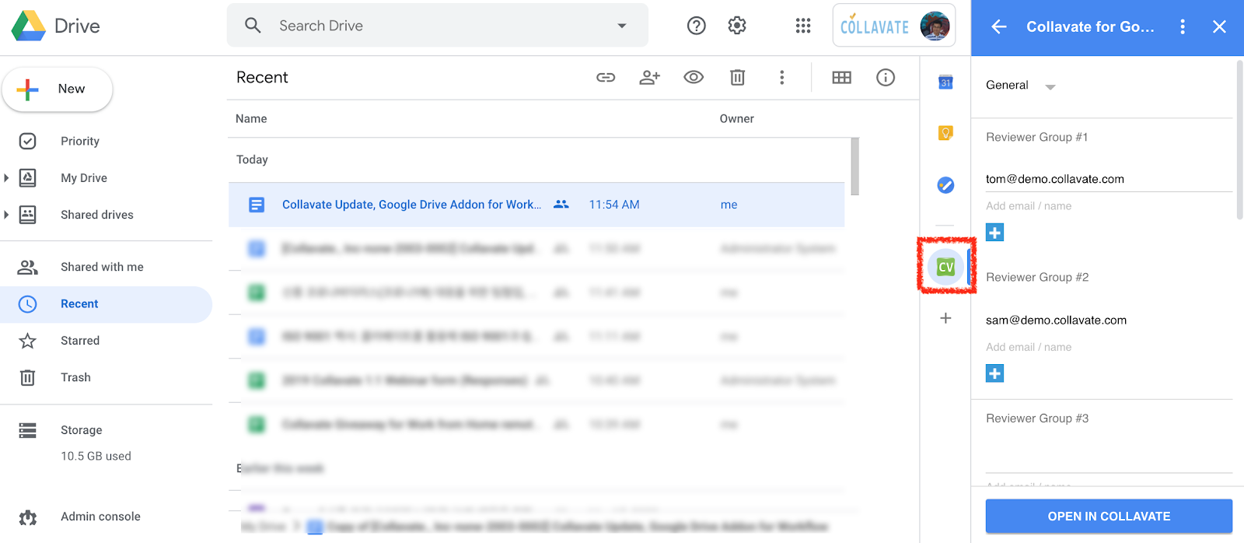1244x543 pixels.
Task: Click plus button under Reviewer Group #1
Action: pyautogui.click(x=994, y=233)
